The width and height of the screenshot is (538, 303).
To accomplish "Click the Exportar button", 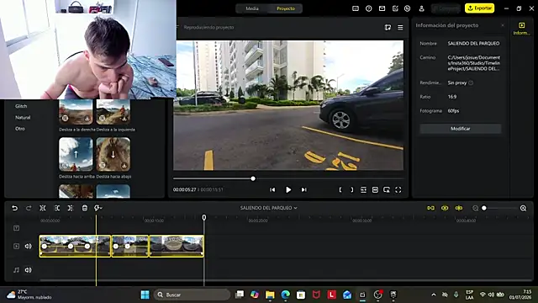I will [x=479, y=8].
